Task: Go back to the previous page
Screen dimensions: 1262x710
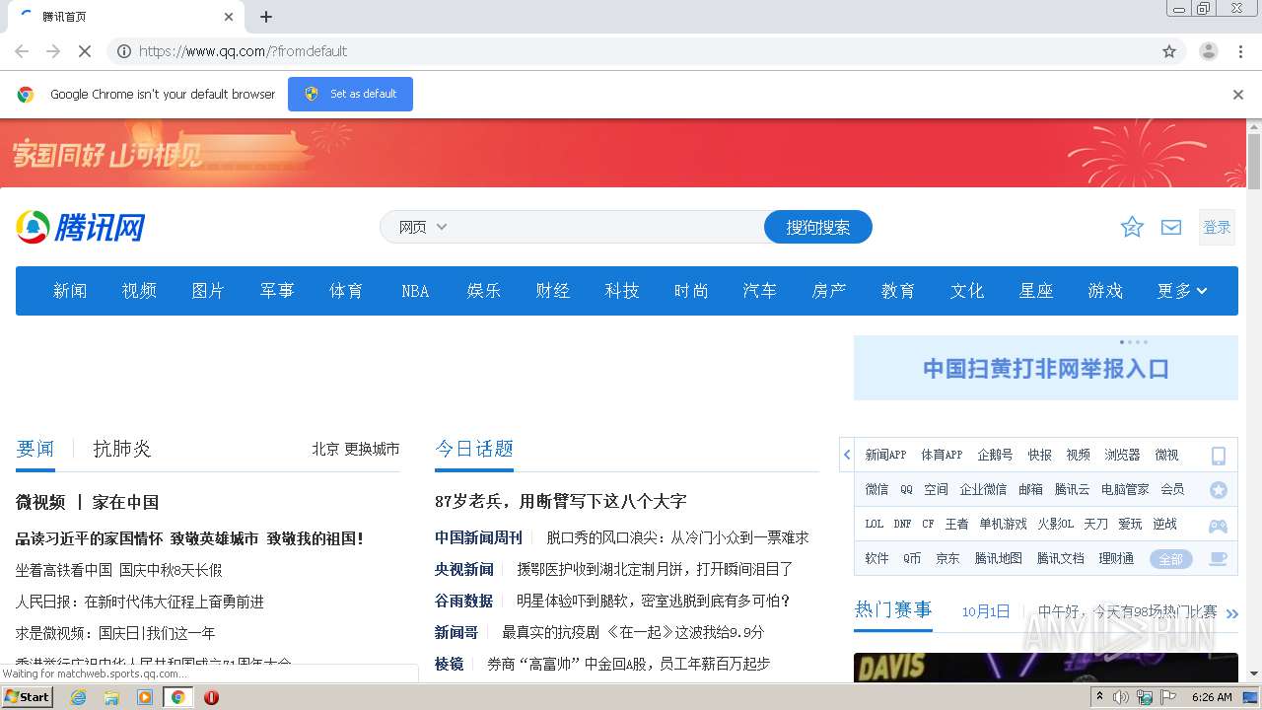Action: point(22,51)
